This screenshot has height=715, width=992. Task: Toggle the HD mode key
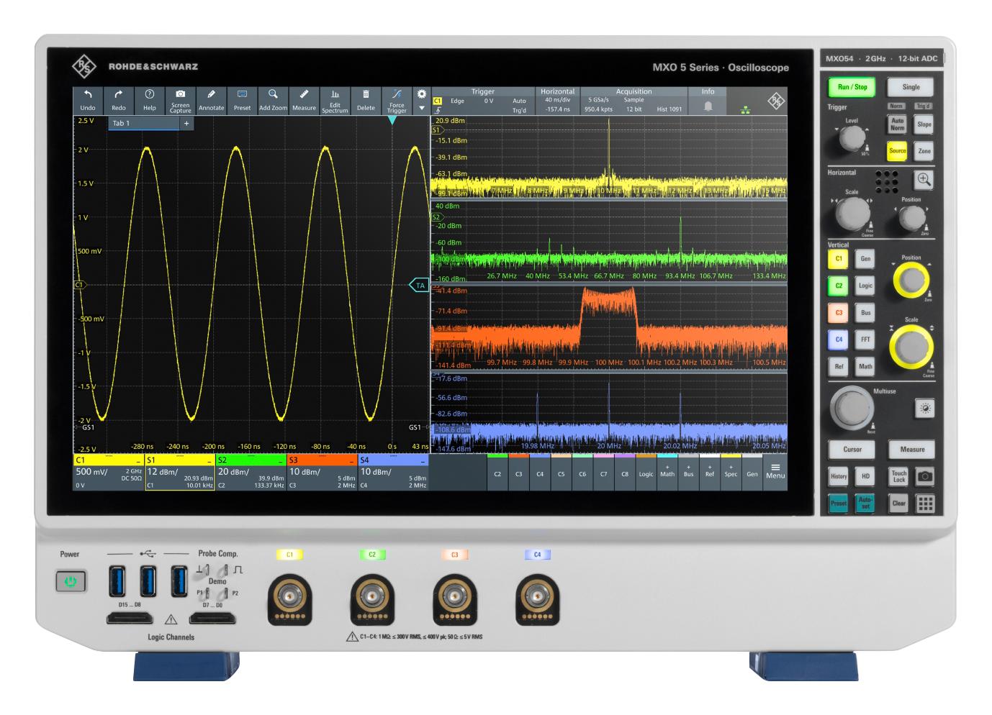click(x=865, y=476)
